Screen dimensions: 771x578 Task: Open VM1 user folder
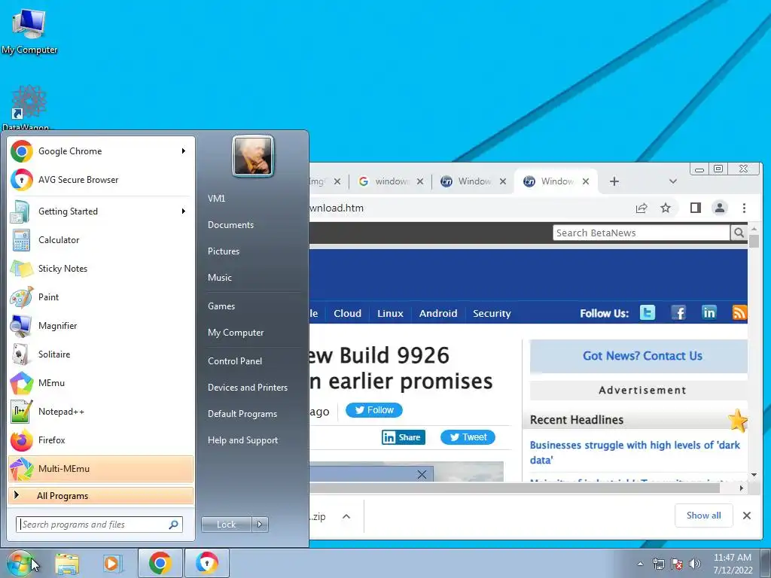[x=216, y=199]
